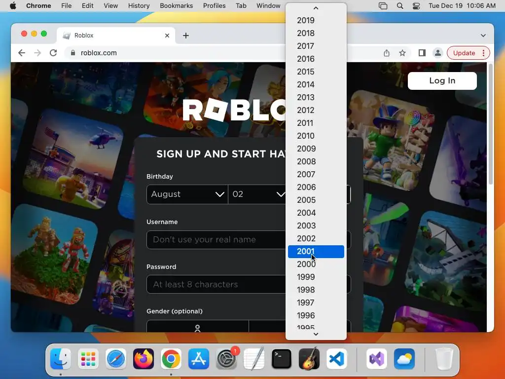Select 2001 in the year list
The width and height of the screenshot is (505, 379).
pyautogui.click(x=316, y=251)
